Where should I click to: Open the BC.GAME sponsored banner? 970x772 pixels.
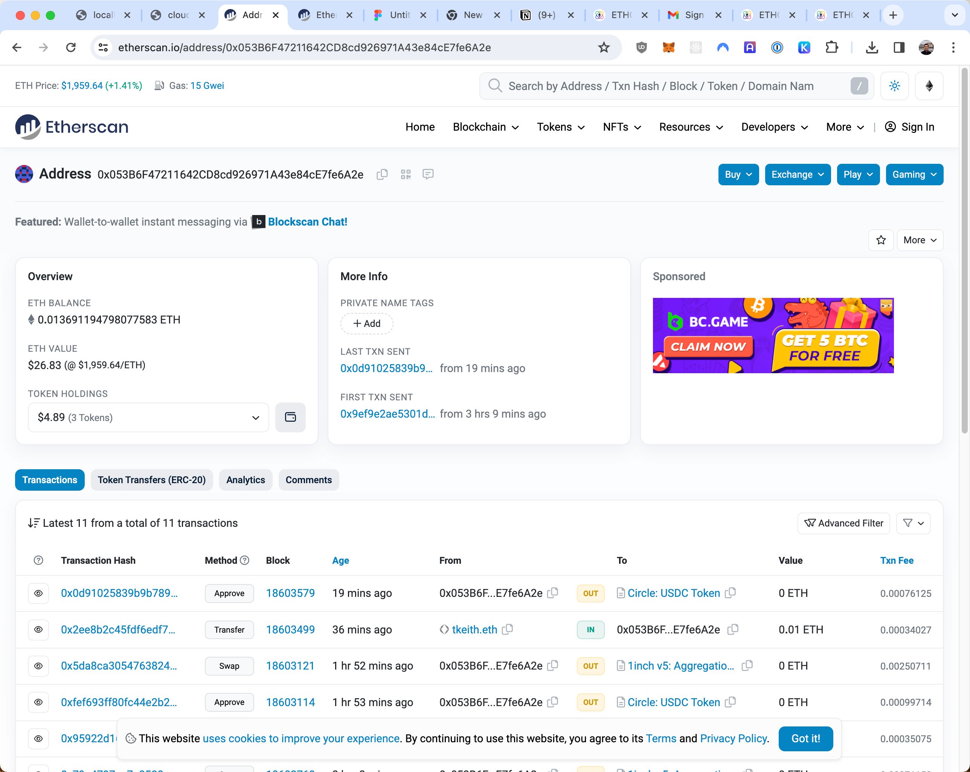point(773,335)
